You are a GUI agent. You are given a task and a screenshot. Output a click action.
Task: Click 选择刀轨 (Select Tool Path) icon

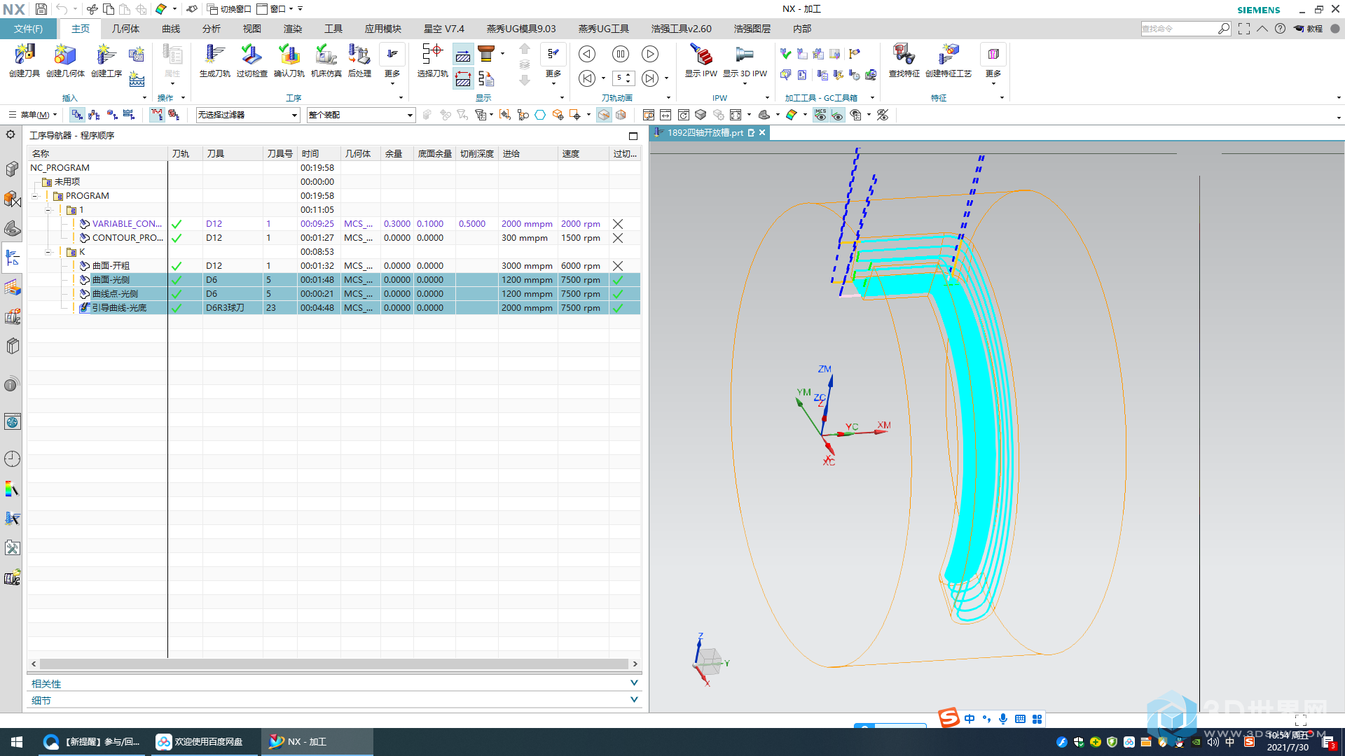click(432, 60)
